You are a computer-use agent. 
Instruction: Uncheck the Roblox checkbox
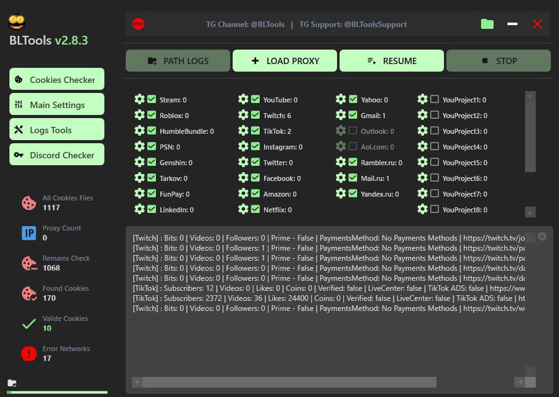coord(152,115)
